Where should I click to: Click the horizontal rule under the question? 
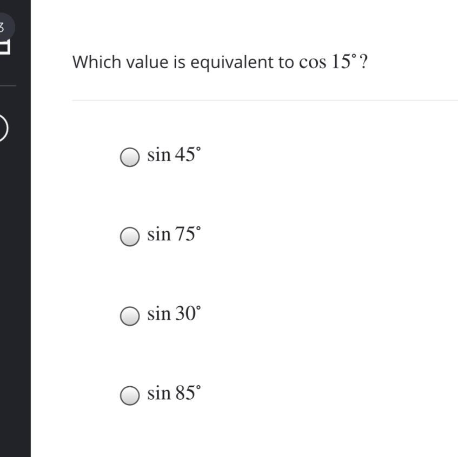coord(265,100)
